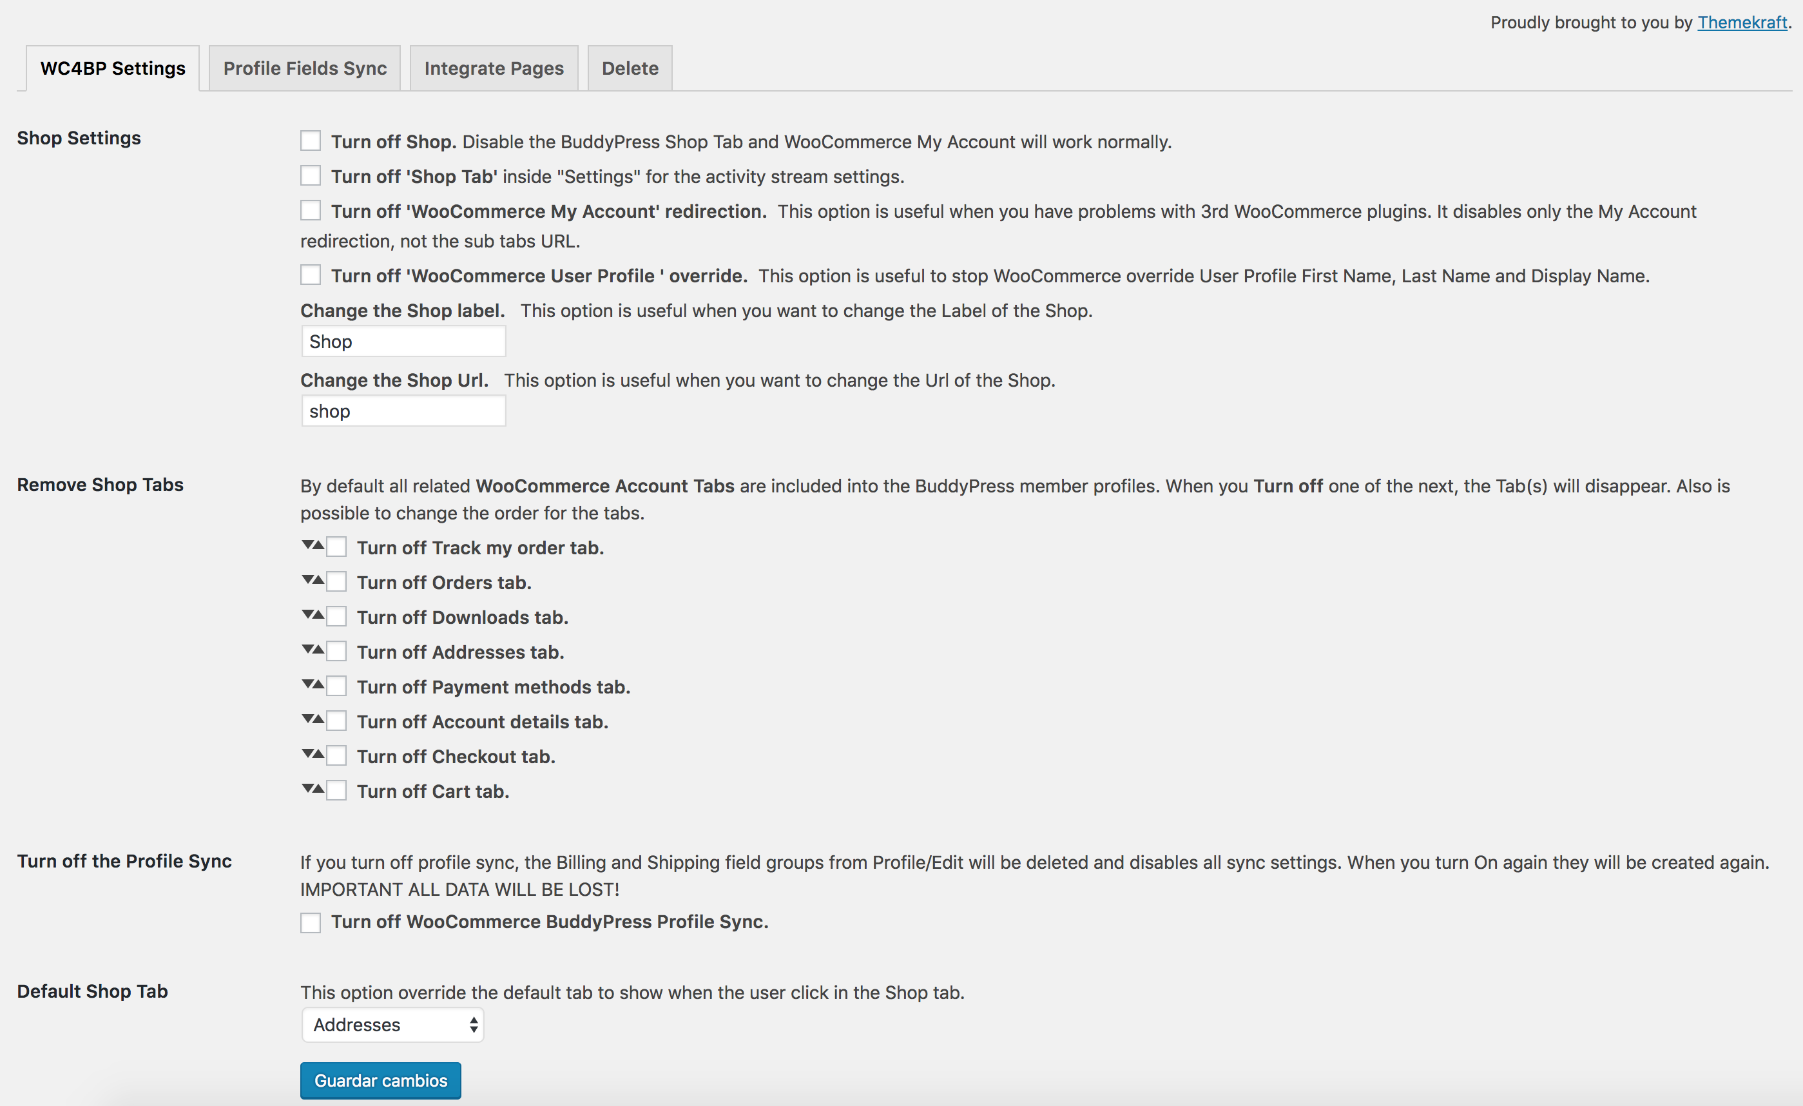The image size is (1803, 1106).
Task: Tick Turn off WooCommerce BuddyPress Profile Sync
Action: pyautogui.click(x=310, y=922)
